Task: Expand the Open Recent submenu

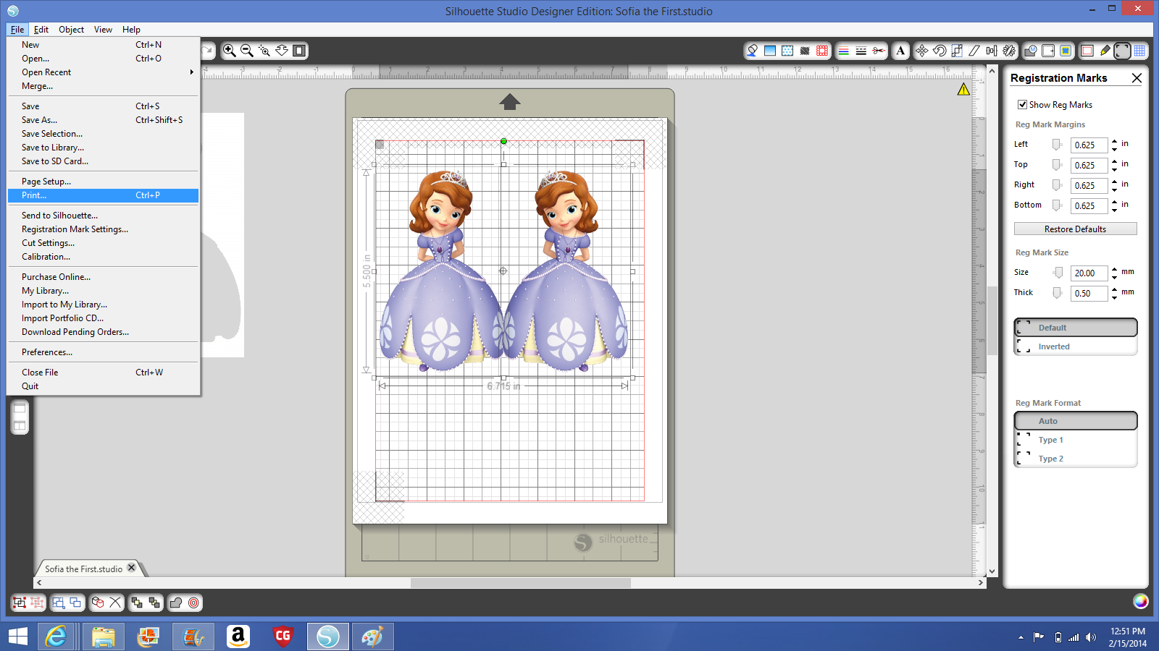Action: pyautogui.click(x=103, y=72)
